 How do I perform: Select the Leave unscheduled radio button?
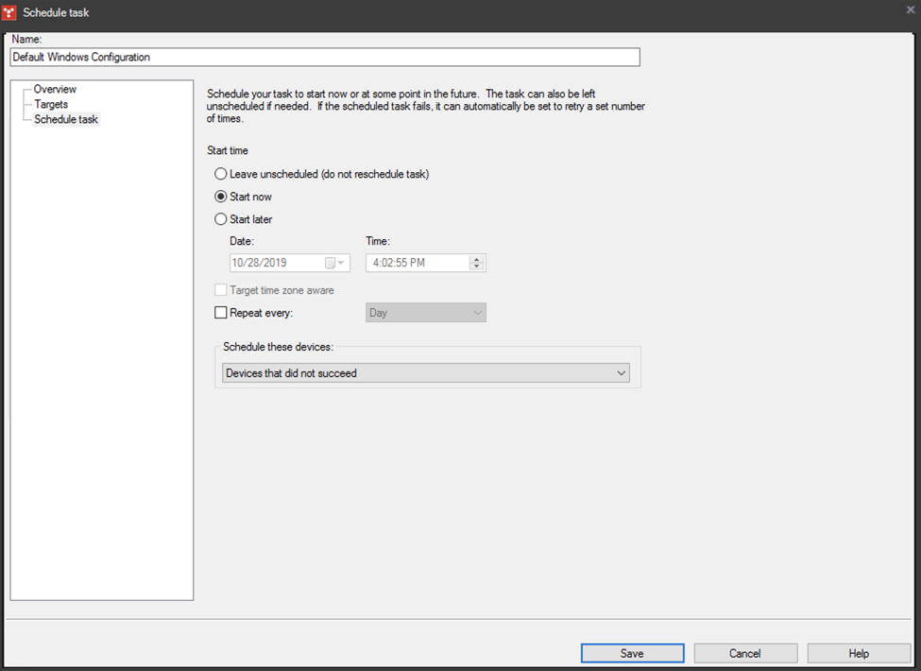pos(221,174)
